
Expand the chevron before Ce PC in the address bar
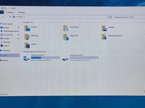click(x=16, y=17)
